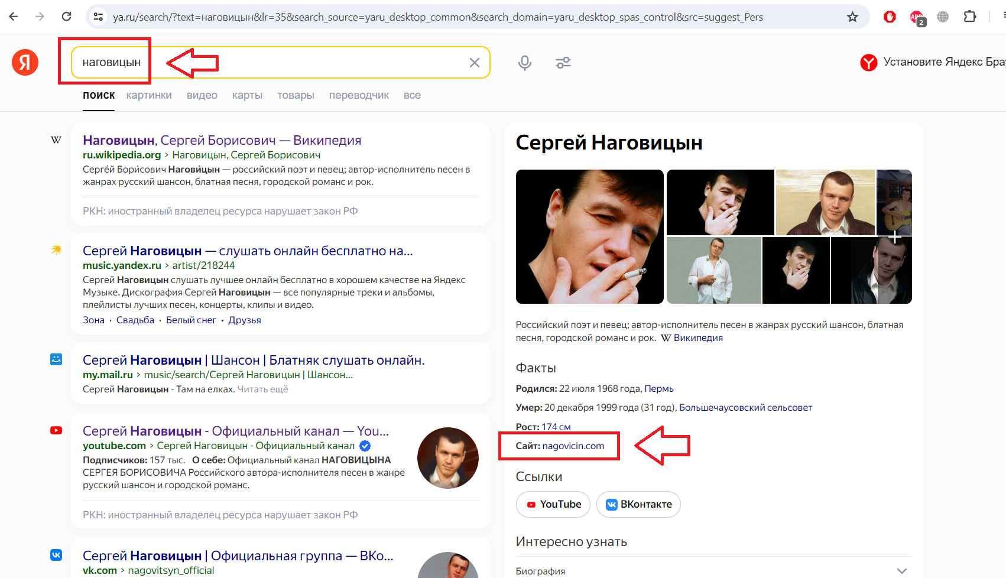Image resolution: width=1006 pixels, height=578 pixels.
Task: Open the youtube.com green URL
Action: point(114,446)
